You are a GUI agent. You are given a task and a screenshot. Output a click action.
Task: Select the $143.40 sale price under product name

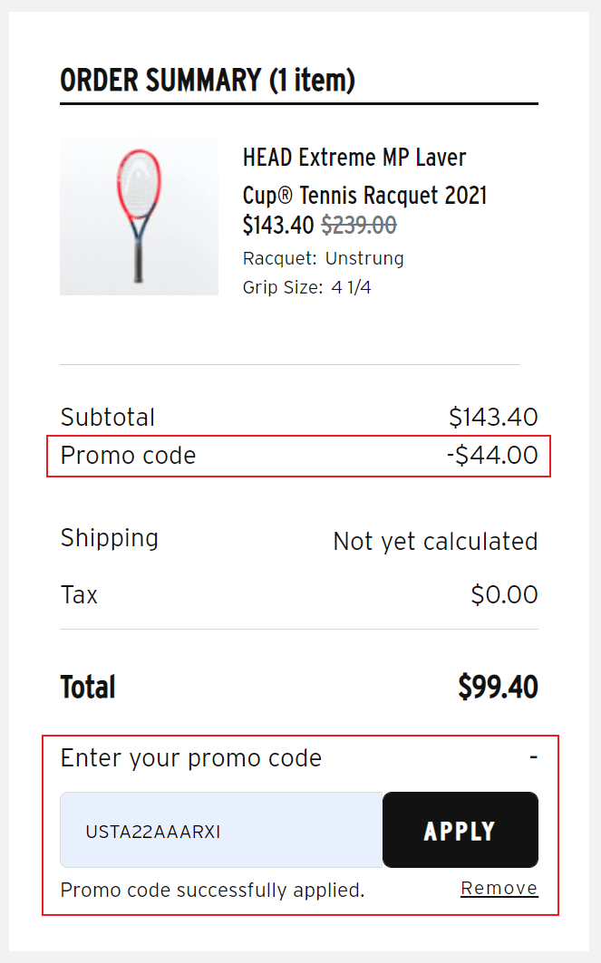278,225
